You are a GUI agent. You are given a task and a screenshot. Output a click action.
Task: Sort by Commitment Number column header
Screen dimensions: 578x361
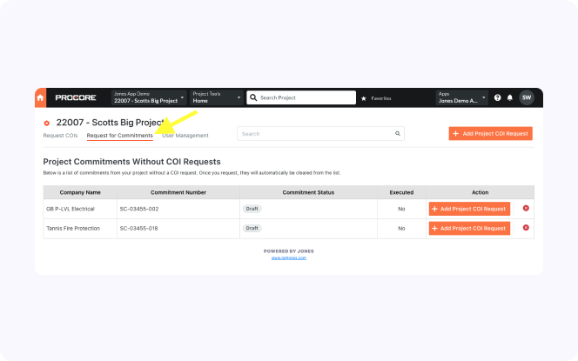[178, 192]
